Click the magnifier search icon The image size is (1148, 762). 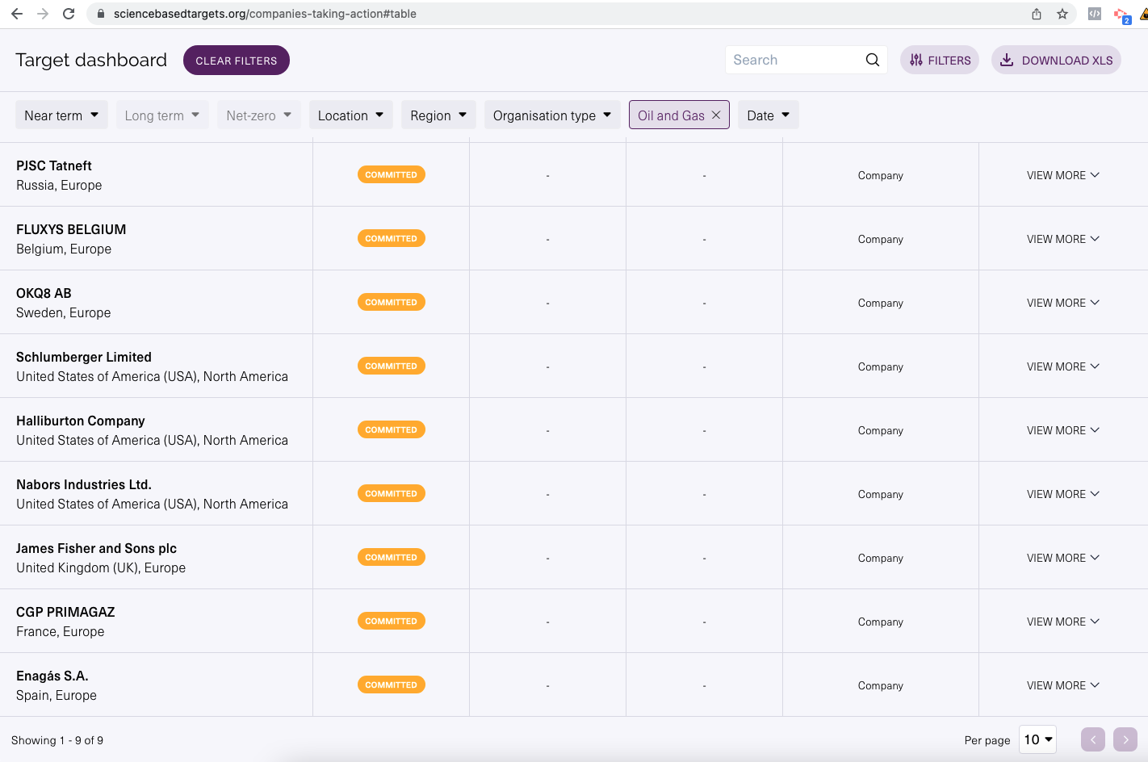[873, 60]
